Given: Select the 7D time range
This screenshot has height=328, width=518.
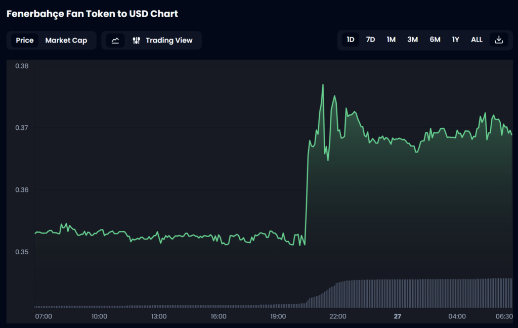Looking at the screenshot, I should point(370,39).
